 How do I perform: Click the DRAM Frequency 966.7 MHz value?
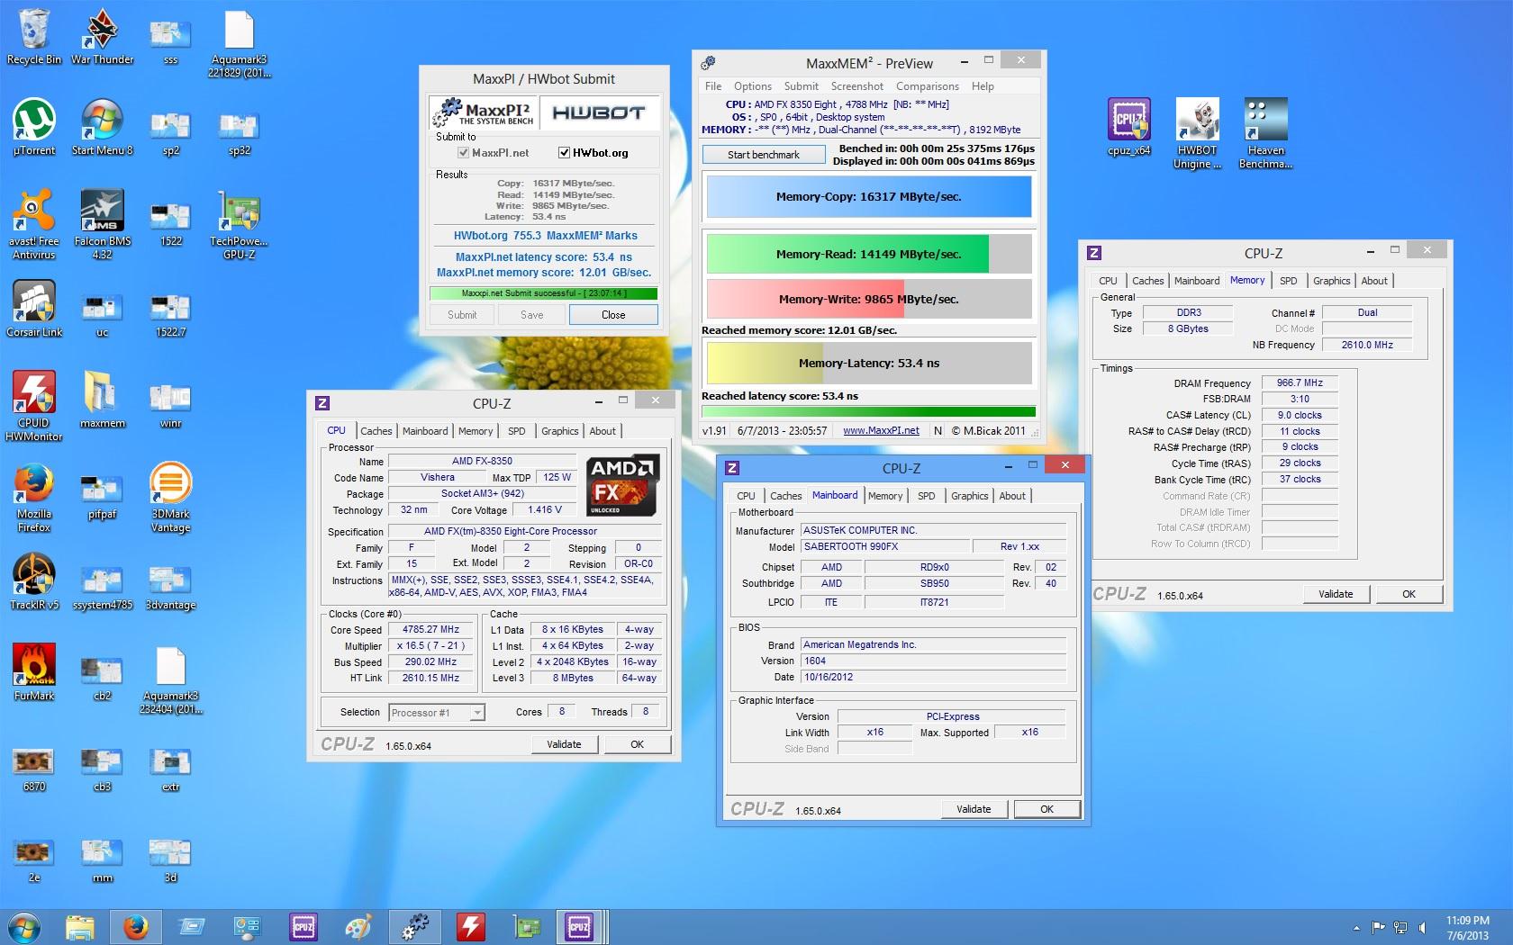(1300, 383)
